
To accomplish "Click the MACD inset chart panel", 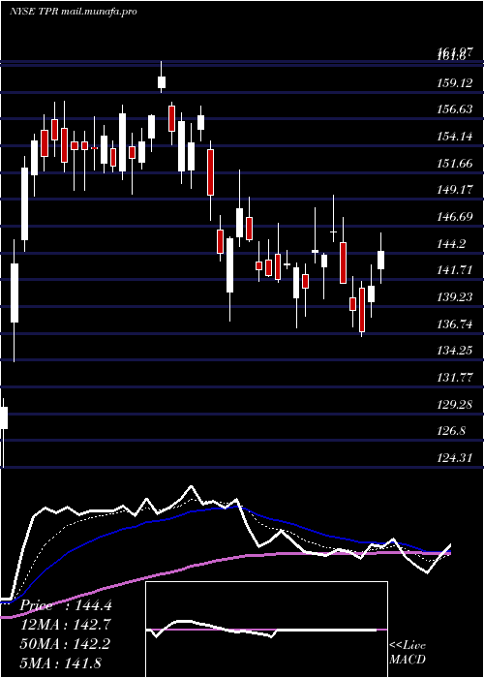I will pos(266,630).
